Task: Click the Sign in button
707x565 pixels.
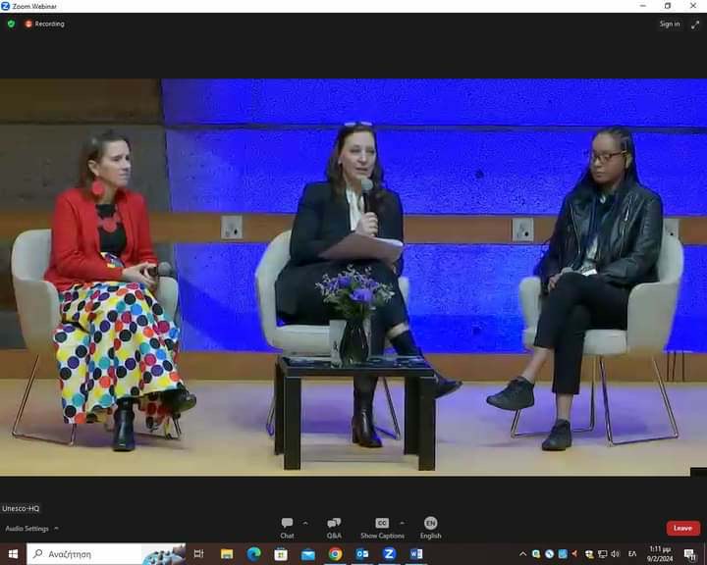Action: [669, 24]
